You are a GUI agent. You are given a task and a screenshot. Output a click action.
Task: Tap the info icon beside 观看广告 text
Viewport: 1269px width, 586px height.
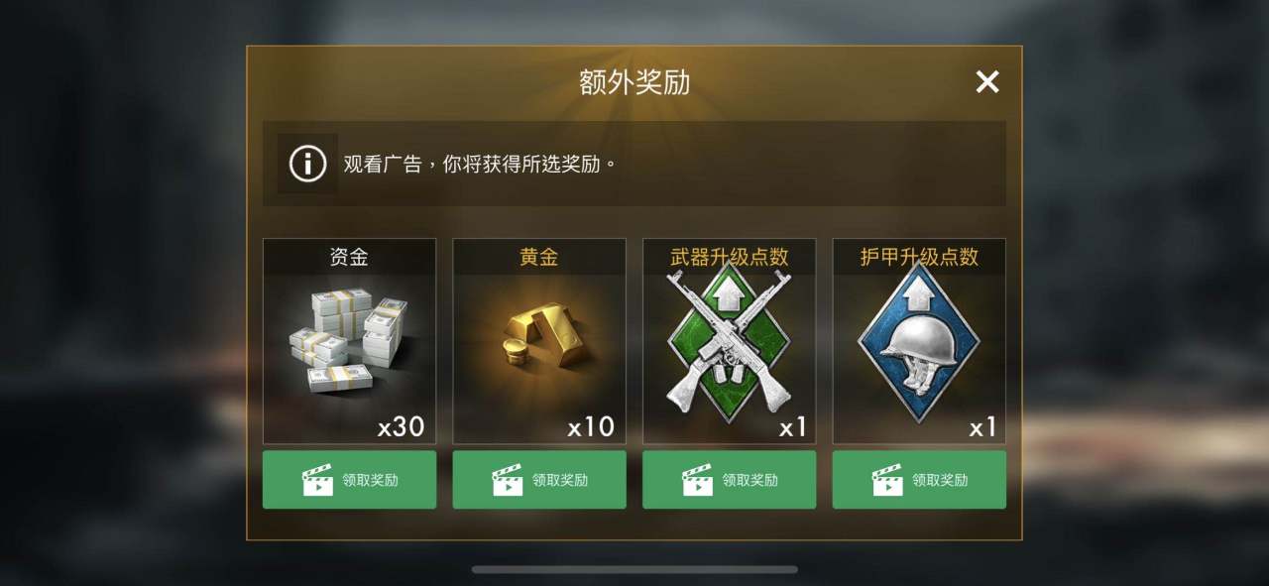coord(307,164)
